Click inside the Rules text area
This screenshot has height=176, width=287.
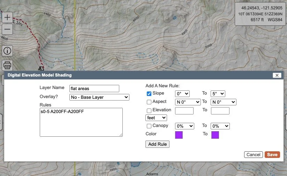[x=81, y=122]
